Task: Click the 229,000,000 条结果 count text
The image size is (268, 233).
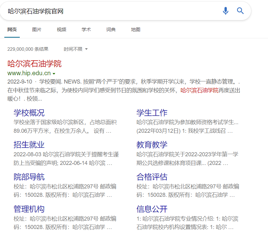Action: tap(28, 49)
